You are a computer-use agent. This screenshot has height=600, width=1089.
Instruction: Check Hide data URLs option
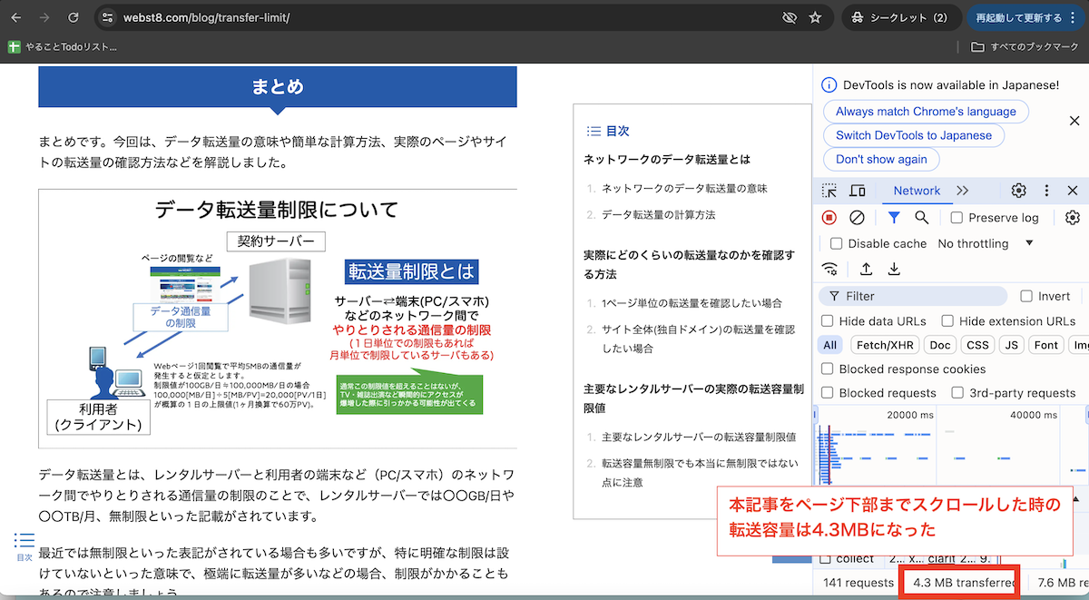(x=826, y=320)
